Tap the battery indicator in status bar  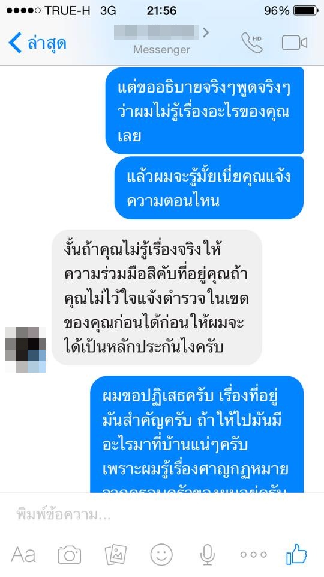click(305, 11)
